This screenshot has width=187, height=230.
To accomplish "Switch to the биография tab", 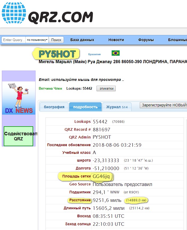I will (x=54, y=107).
